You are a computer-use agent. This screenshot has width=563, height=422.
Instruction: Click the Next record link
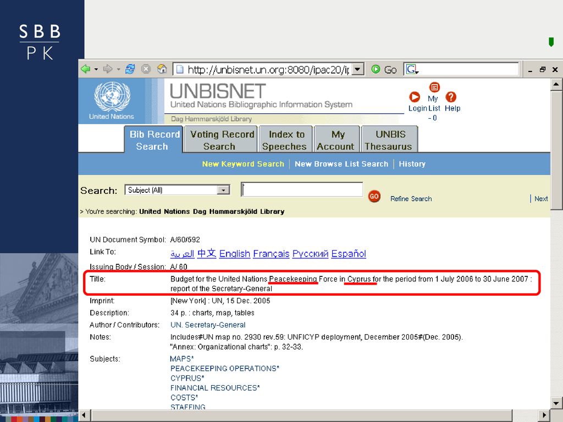click(x=541, y=199)
